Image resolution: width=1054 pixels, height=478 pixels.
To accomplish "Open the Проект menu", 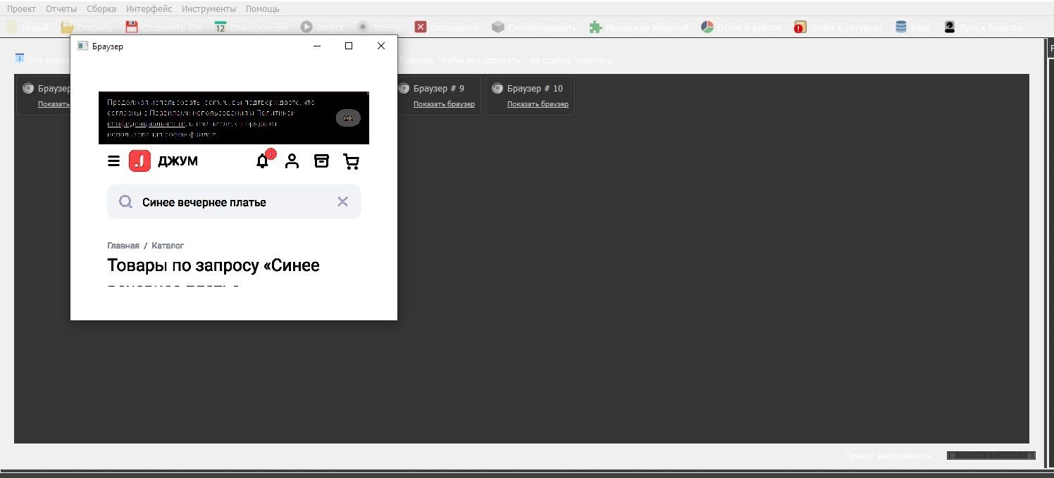I will point(21,8).
